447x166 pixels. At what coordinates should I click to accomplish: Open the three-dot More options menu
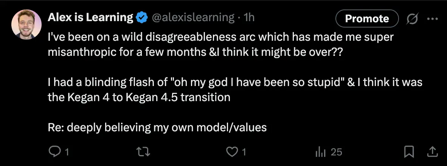tap(432, 18)
